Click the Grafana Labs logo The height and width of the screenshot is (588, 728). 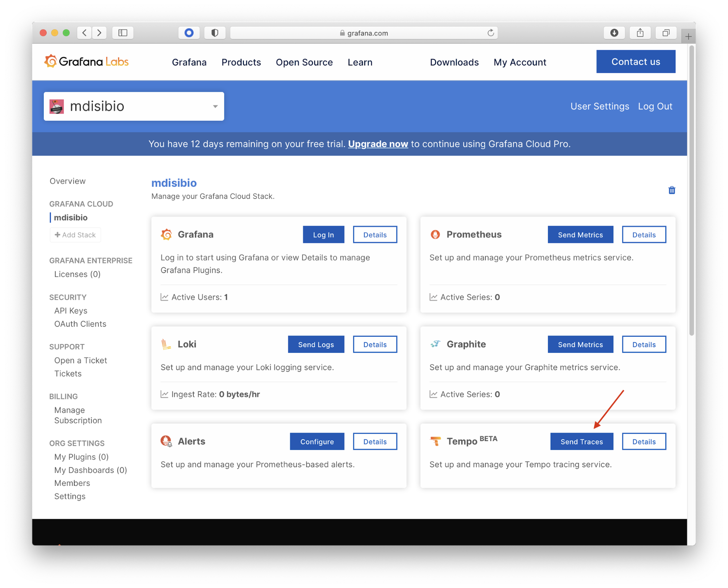[86, 61]
